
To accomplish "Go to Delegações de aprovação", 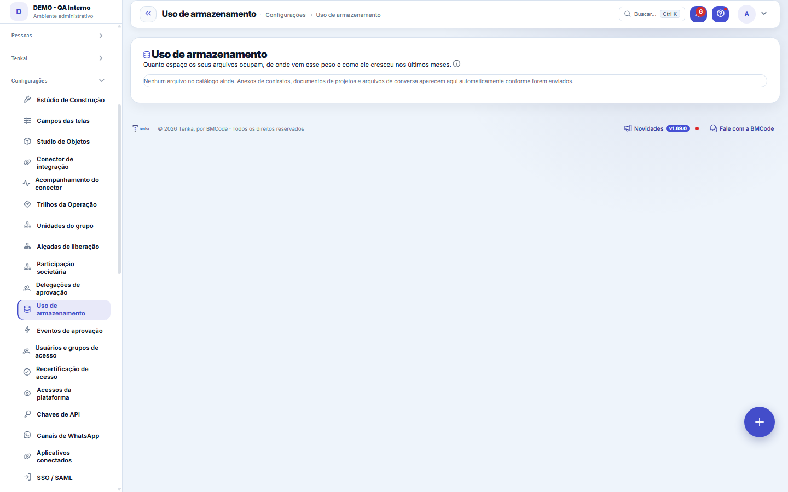I will (64, 288).
